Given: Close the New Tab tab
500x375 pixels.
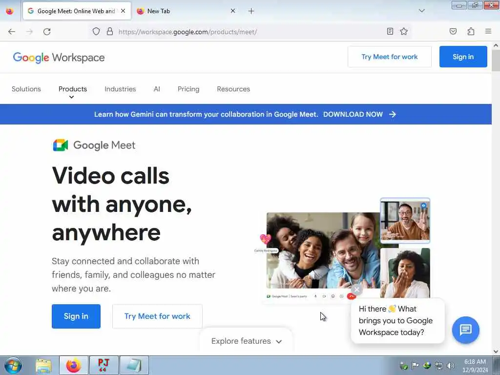Looking at the screenshot, I should [x=233, y=11].
